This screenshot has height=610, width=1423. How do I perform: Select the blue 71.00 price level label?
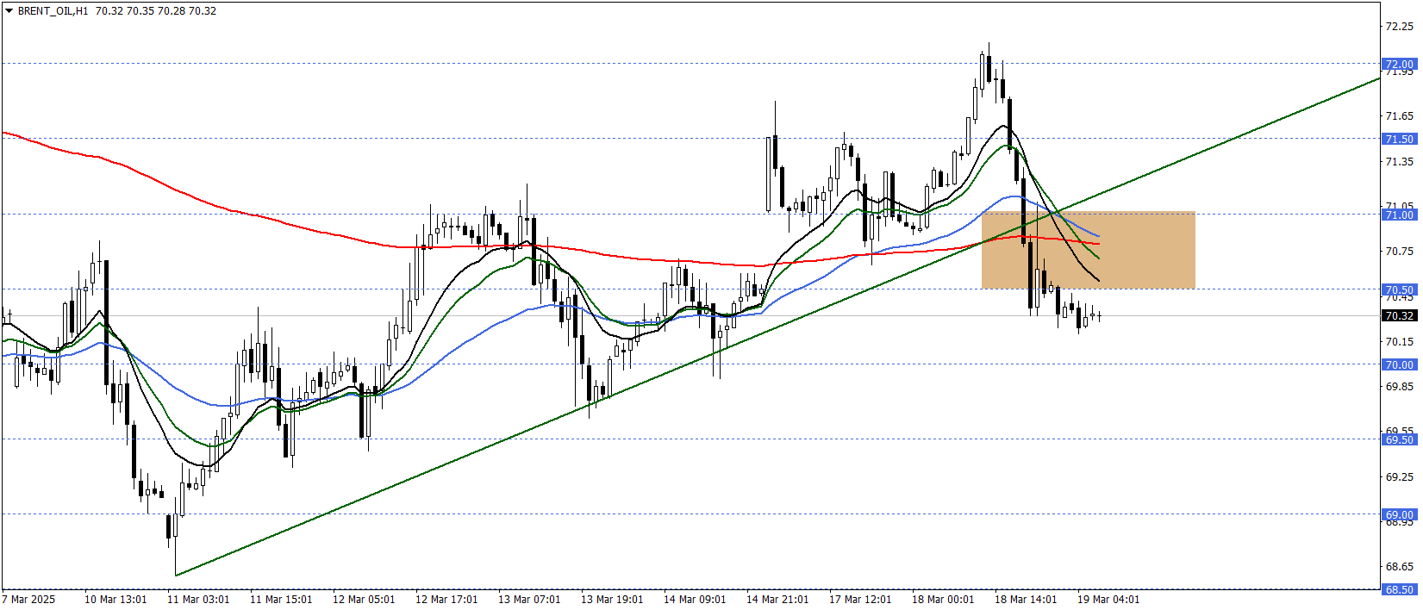coord(1399,215)
